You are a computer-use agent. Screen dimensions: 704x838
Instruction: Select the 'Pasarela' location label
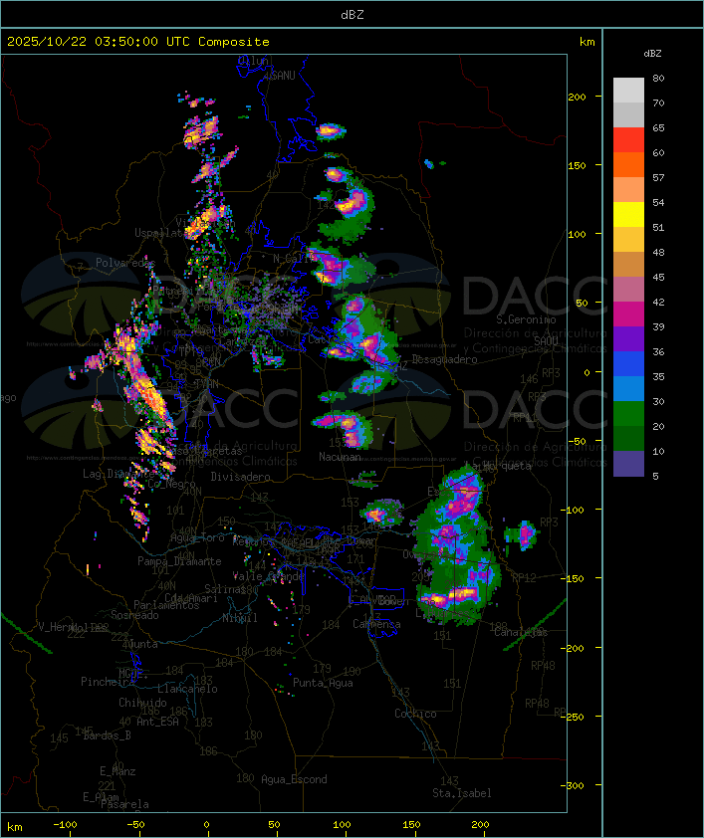tap(124, 804)
